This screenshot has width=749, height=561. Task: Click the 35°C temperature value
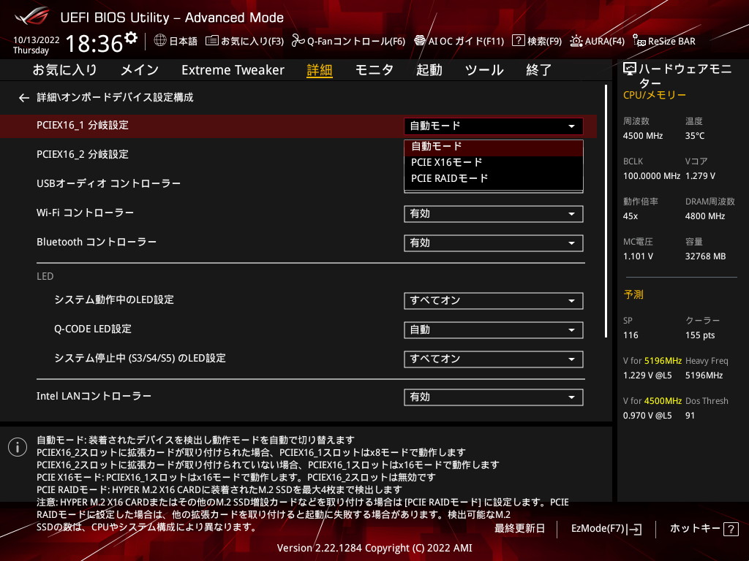pos(695,136)
